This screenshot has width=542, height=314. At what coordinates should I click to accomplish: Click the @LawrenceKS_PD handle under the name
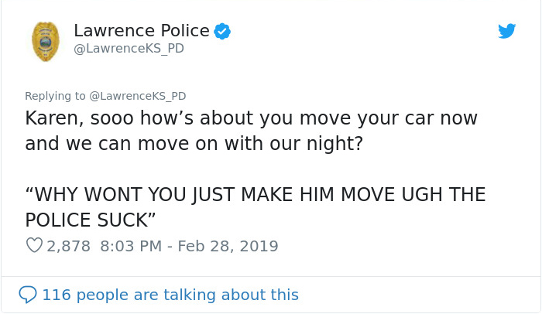click(x=129, y=49)
